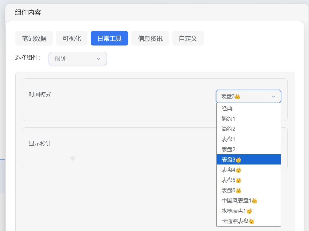Open the 选择组件 dropdown showing 时钟
Viewport: 309px width, 231px height.
(78, 59)
